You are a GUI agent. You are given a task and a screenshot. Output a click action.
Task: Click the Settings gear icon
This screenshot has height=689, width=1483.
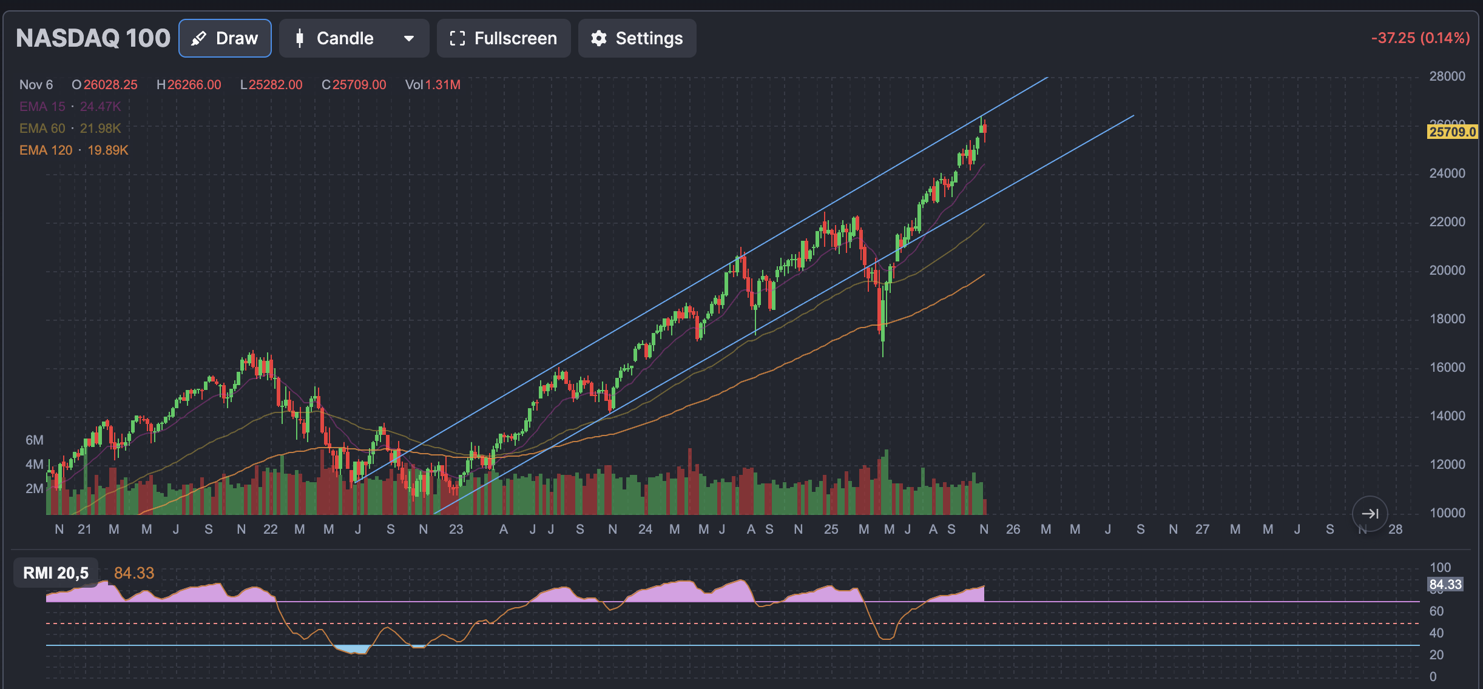click(599, 38)
